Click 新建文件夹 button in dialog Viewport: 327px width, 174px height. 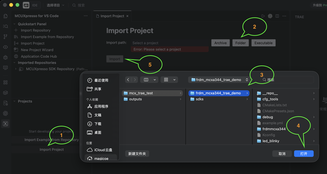click(x=137, y=154)
